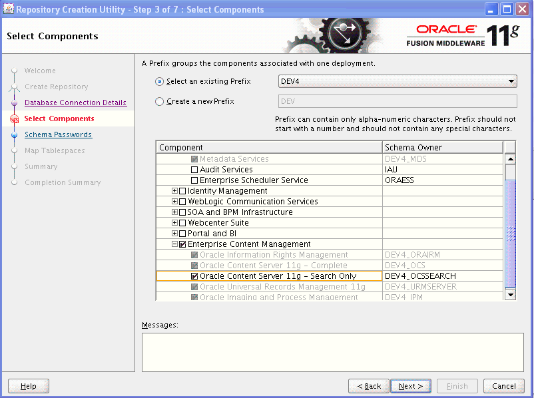Click the DEV4_OCSSEARCH schema owner cell
Screen dimensions: 534x398
pos(442,276)
